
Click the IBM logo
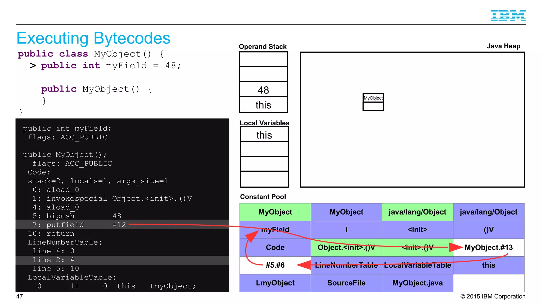pos(508,15)
